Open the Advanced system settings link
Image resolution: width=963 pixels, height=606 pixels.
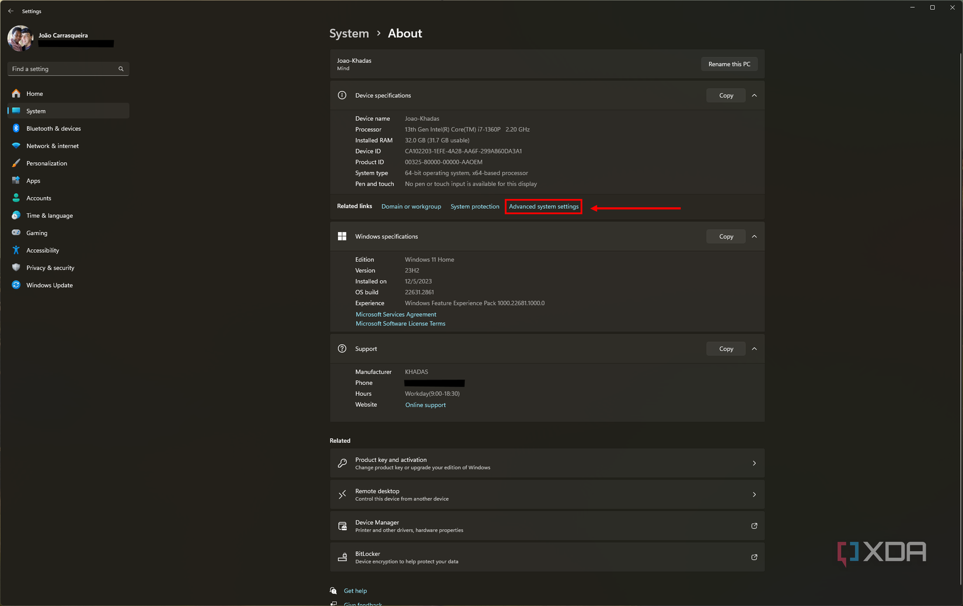coord(543,206)
